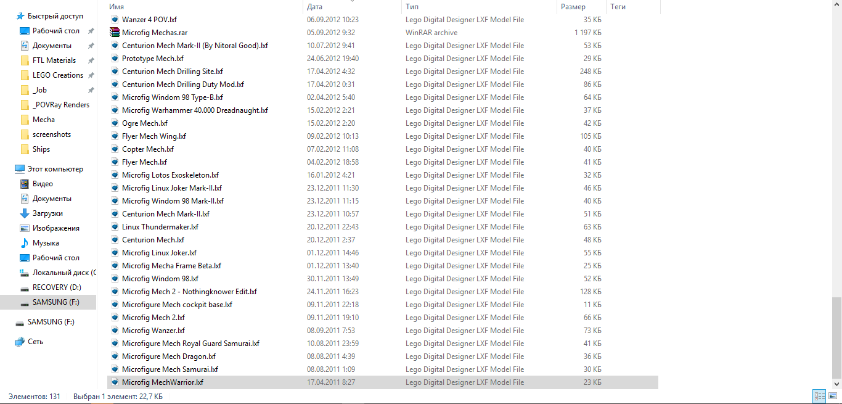842x404 pixels.
Task: Select Microfig Windom 98 Mark-II.lxf
Action: pyautogui.click(x=173, y=201)
